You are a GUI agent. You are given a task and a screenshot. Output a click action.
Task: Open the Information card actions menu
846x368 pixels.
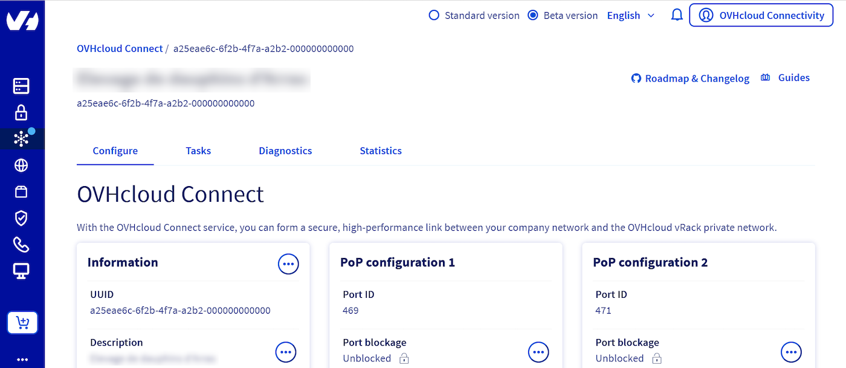[288, 263]
